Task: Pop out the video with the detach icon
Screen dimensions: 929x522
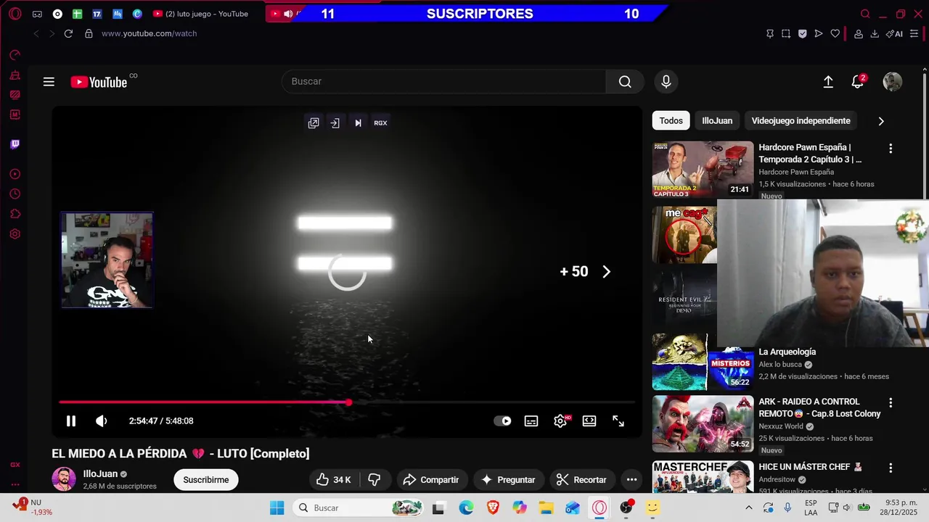Action: (x=314, y=123)
